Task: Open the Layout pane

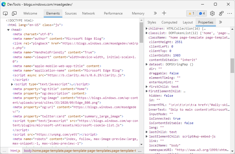Action: pos(188,22)
